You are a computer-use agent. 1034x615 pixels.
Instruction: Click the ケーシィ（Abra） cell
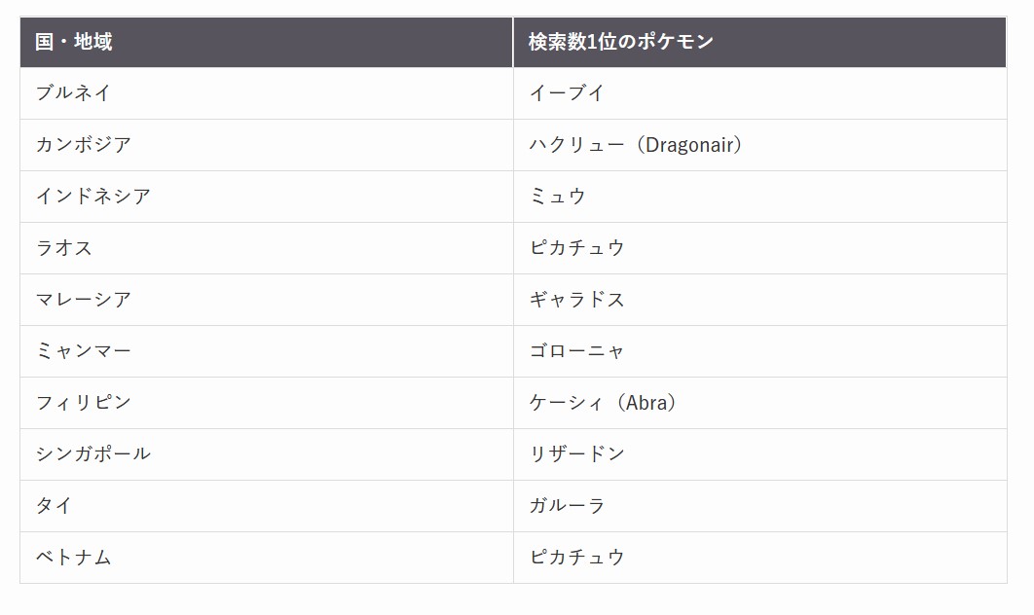coord(604,403)
